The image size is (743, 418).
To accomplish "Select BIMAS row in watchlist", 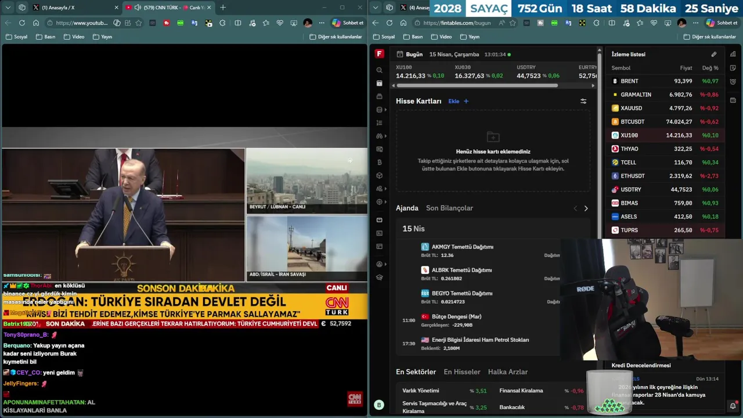I will point(665,203).
